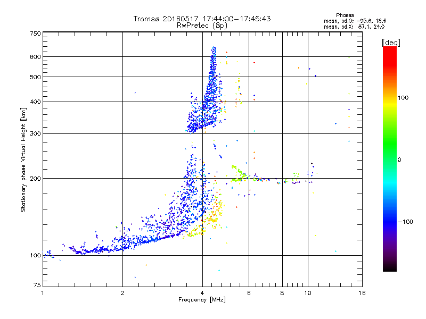Click the '100' colorbar tick label
The width and height of the screenshot is (426, 319).
pos(403,98)
